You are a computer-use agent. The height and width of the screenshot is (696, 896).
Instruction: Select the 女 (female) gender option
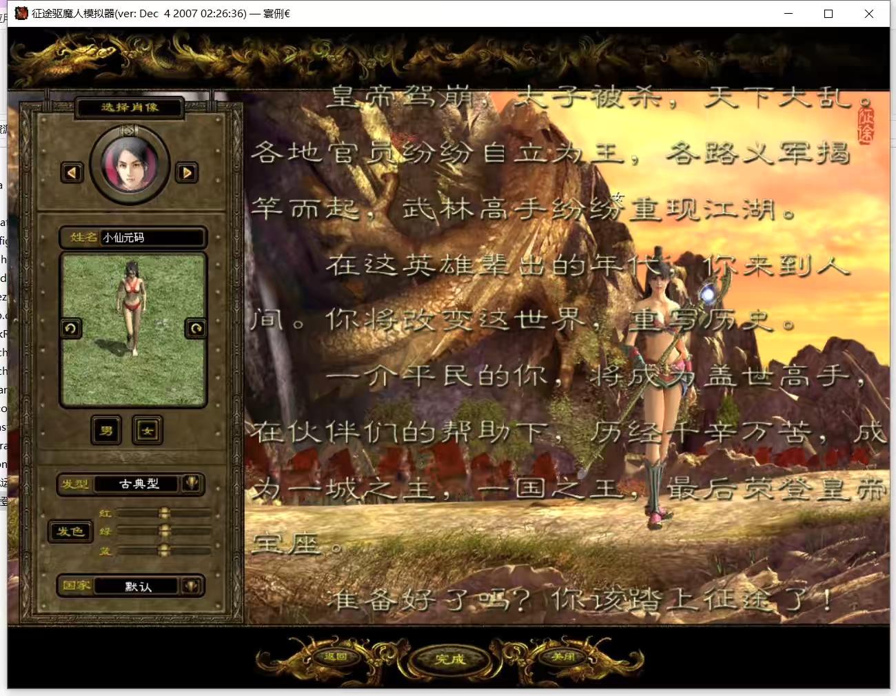coord(147,431)
